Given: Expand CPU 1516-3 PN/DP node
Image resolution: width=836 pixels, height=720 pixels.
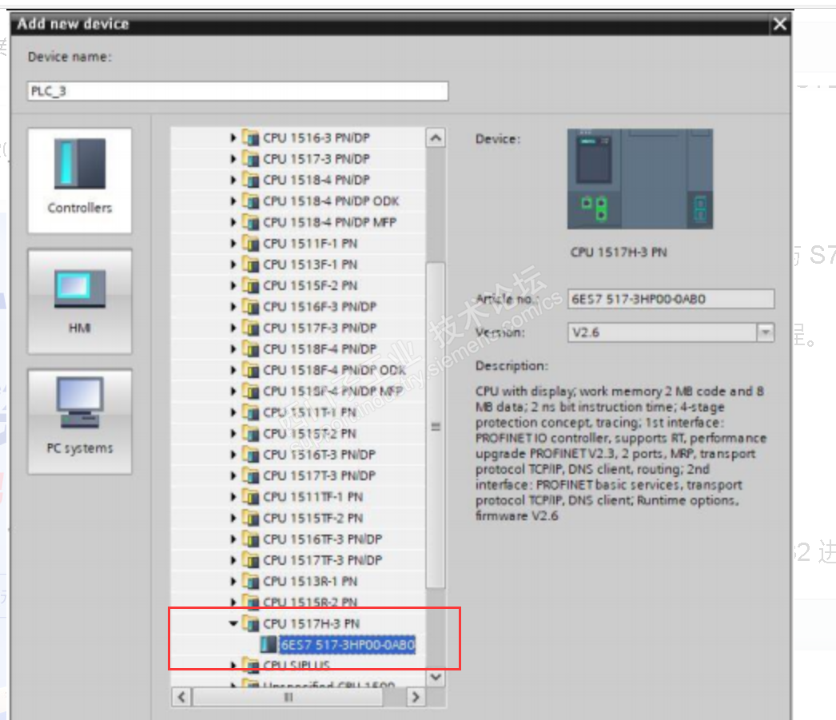Looking at the screenshot, I should click(233, 138).
